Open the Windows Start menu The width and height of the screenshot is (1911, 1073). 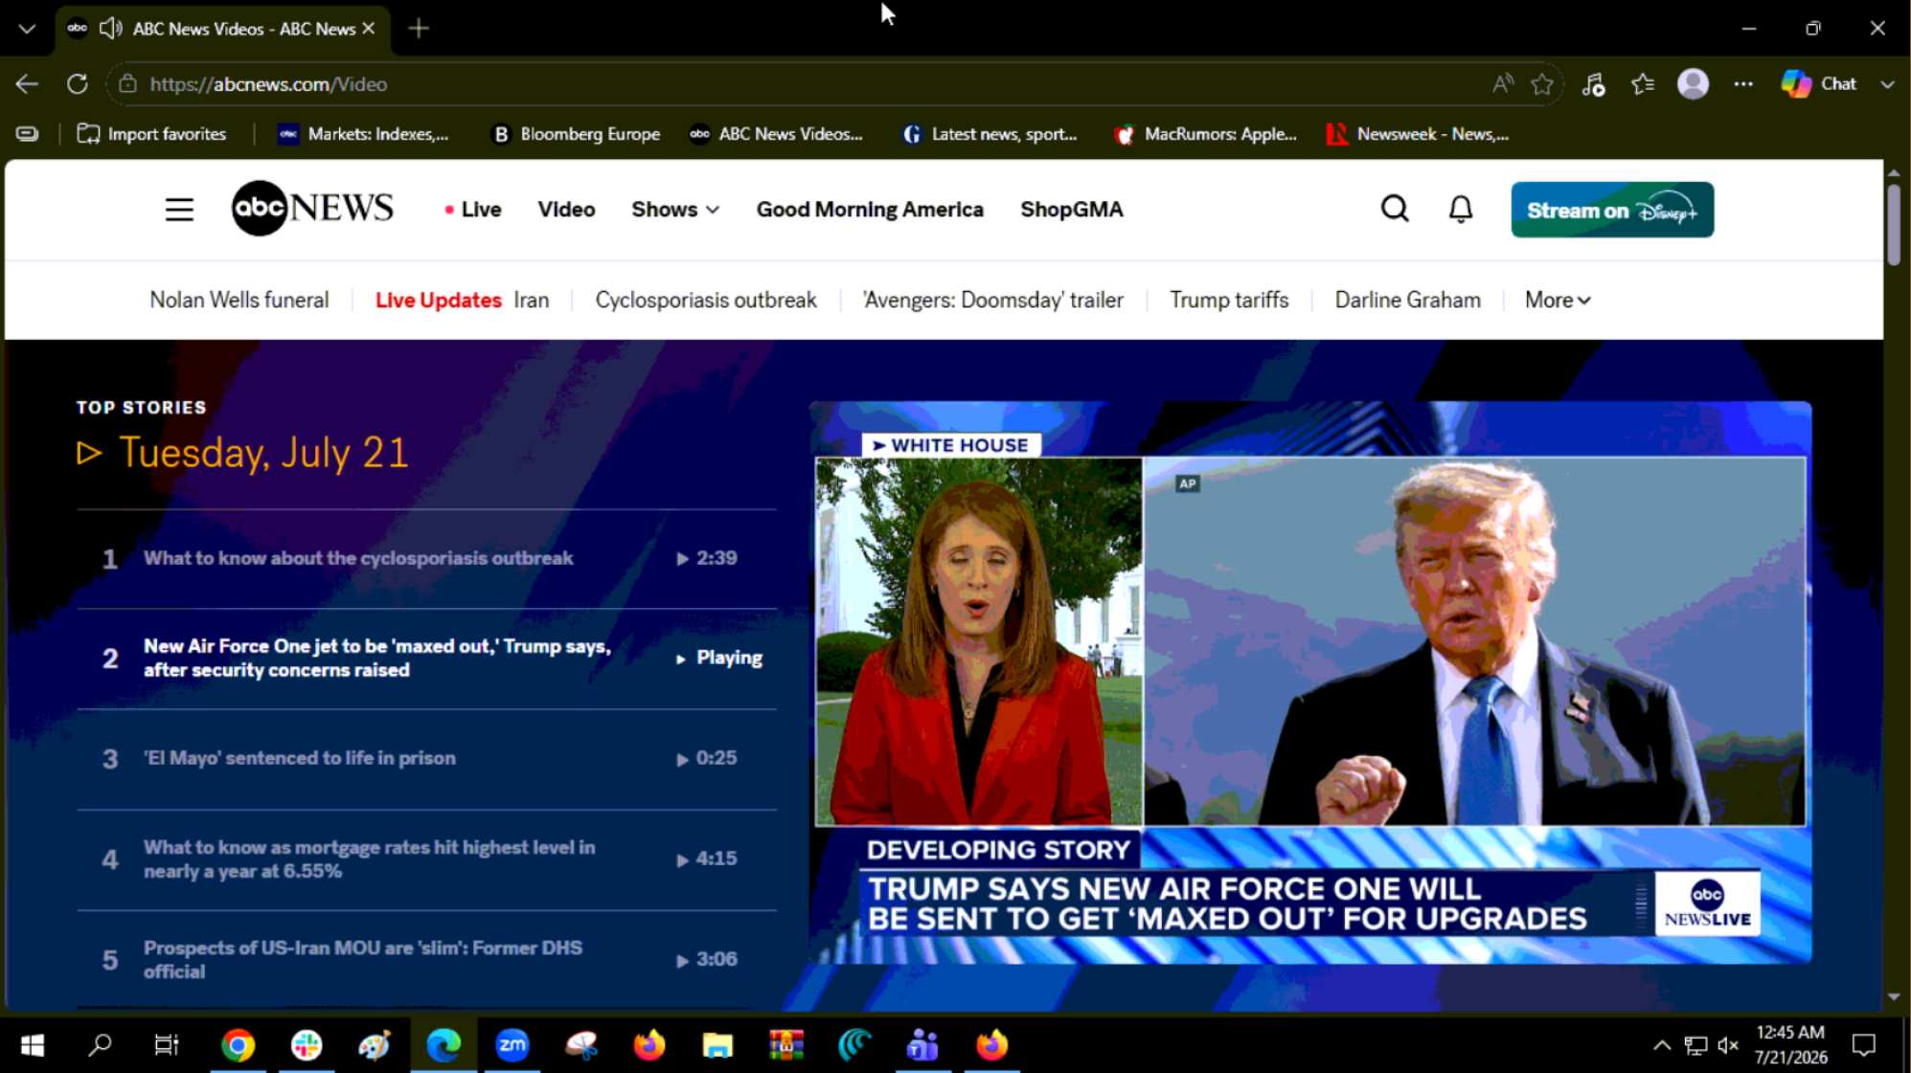(x=33, y=1045)
